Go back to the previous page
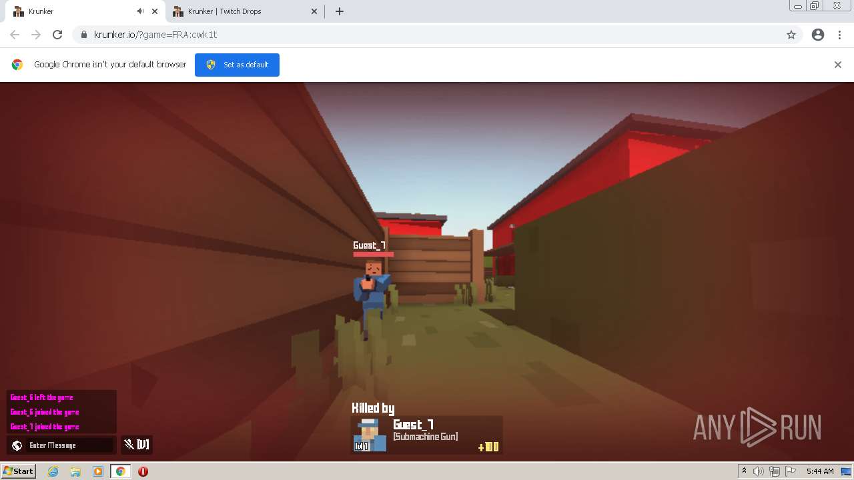Screen dimensions: 854x480 tap(15, 35)
